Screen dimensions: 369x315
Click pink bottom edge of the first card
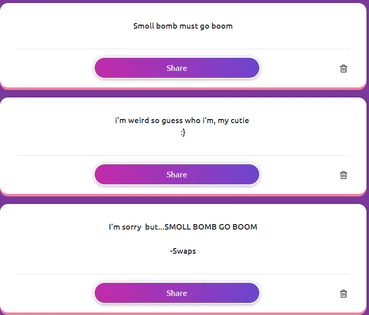pyautogui.click(x=183, y=89)
